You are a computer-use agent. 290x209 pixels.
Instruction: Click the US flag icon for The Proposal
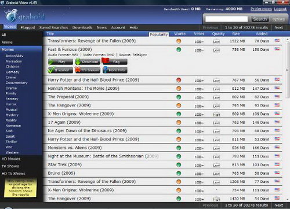click(277, 96)
